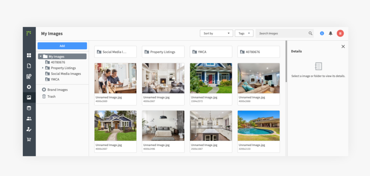Image resolution: width=370 pixels, height=176 pixels.
Task: Open Property Listings folder card
Action: (163, 52)
